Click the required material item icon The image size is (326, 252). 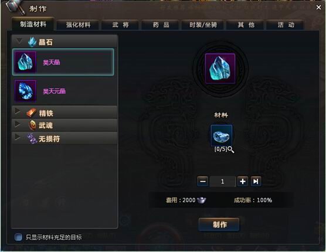(222, 135)
